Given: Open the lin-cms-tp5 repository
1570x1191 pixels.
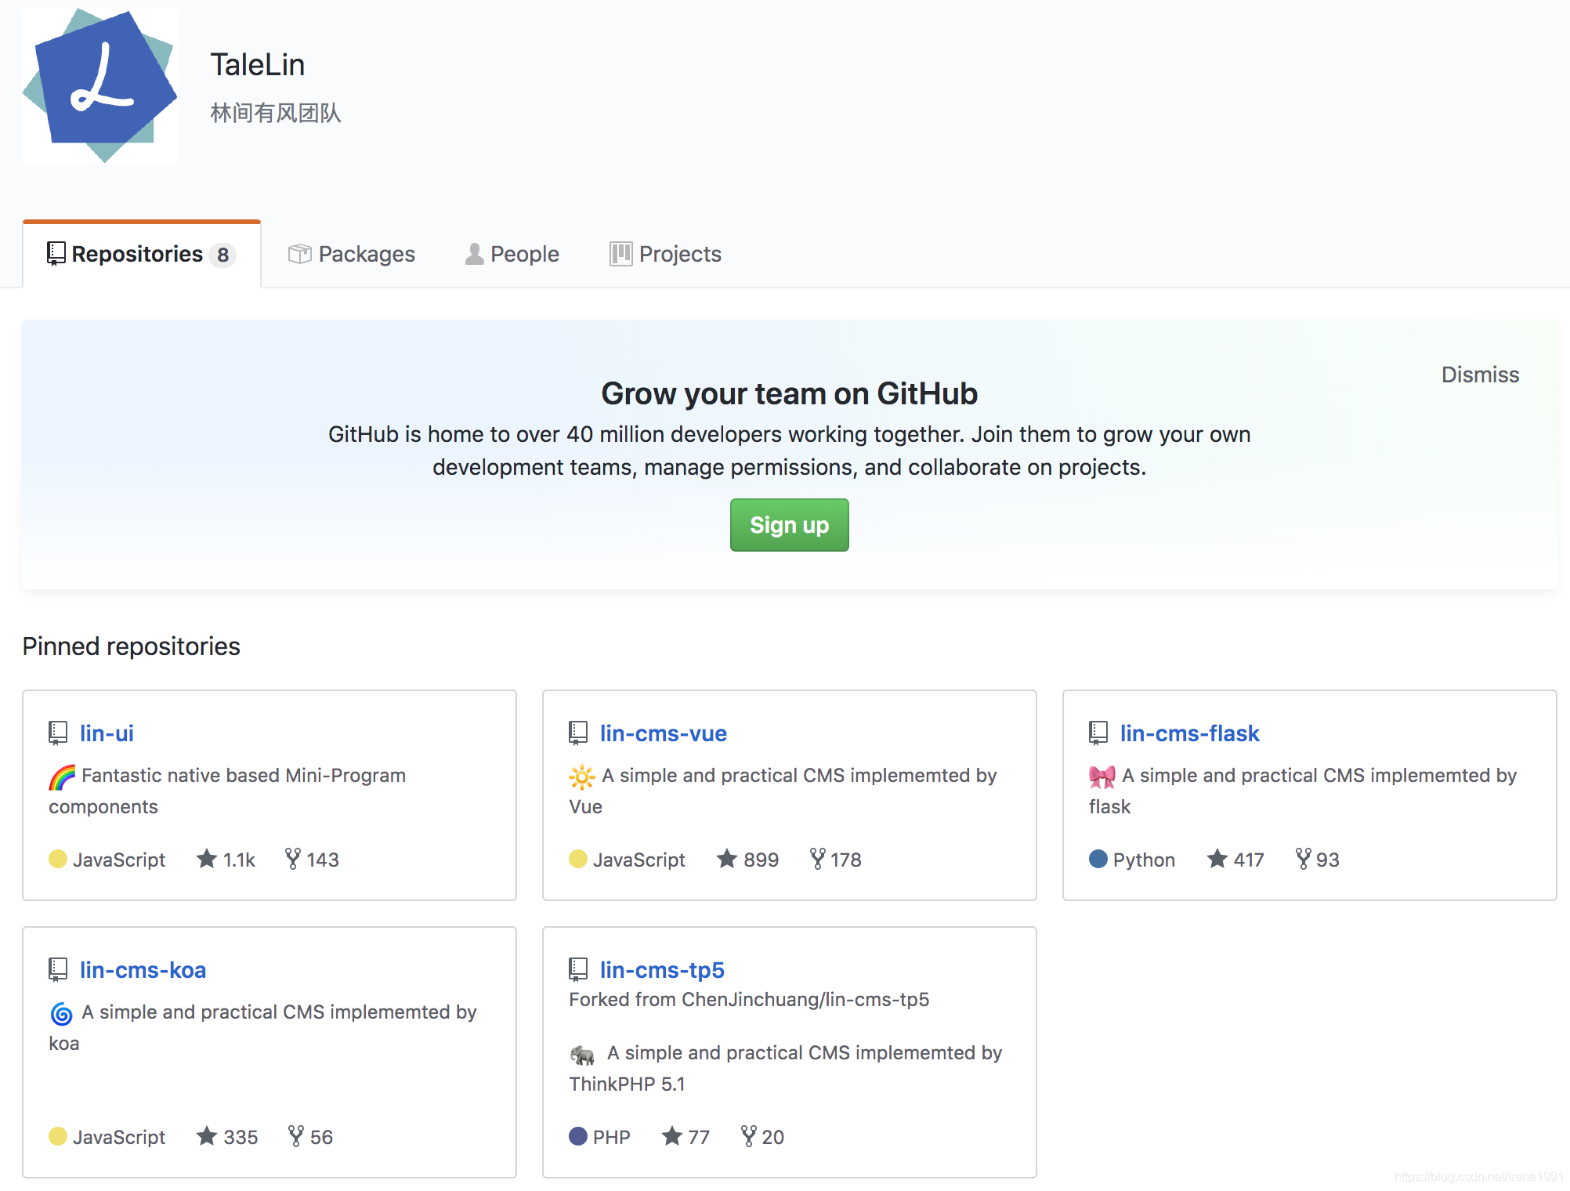Looking at the screenshot, I should point(662,970).
